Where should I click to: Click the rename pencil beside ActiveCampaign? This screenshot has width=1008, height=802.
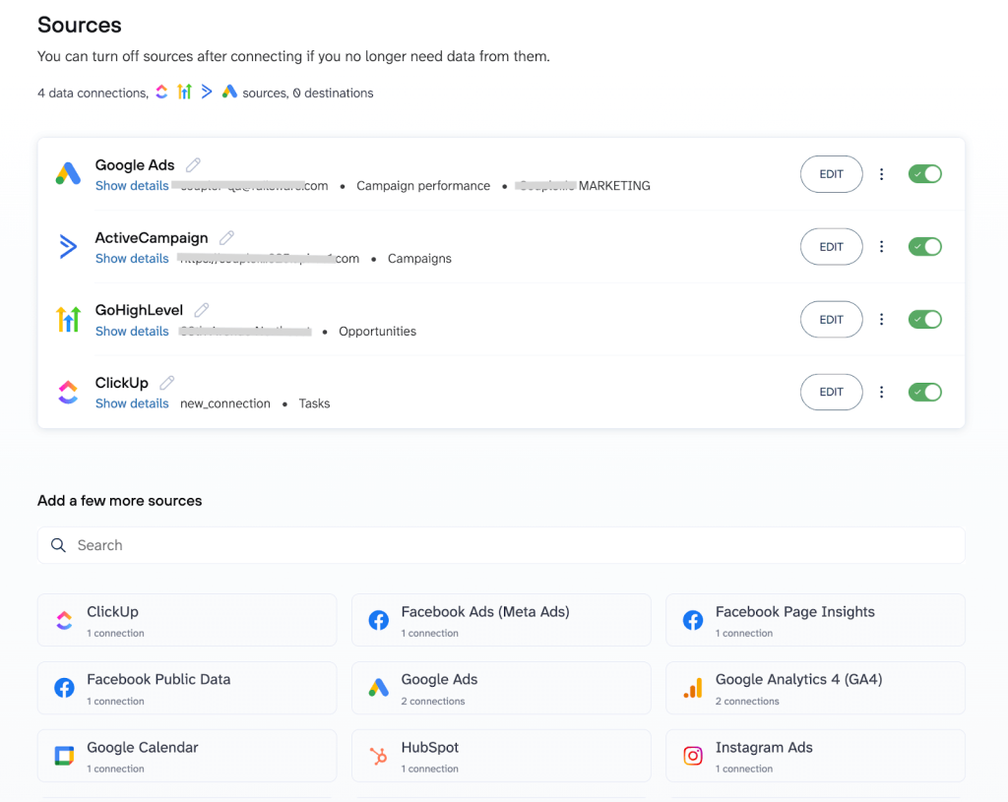point(227,238)
